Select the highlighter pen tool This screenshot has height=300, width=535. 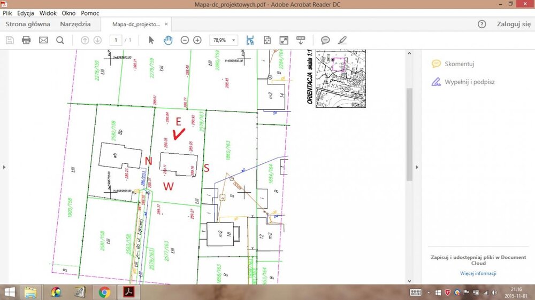tap(342, 40)
